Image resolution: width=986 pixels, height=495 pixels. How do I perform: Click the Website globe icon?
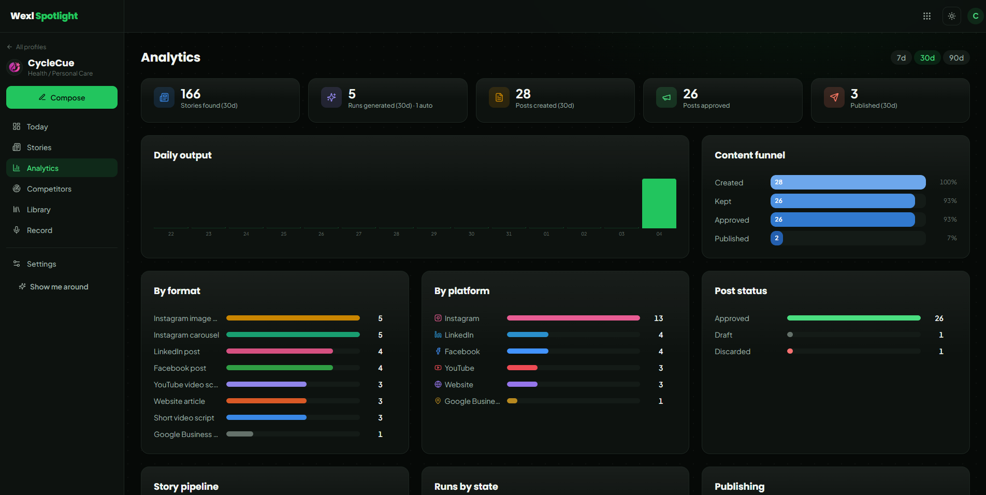click(438, 384)
